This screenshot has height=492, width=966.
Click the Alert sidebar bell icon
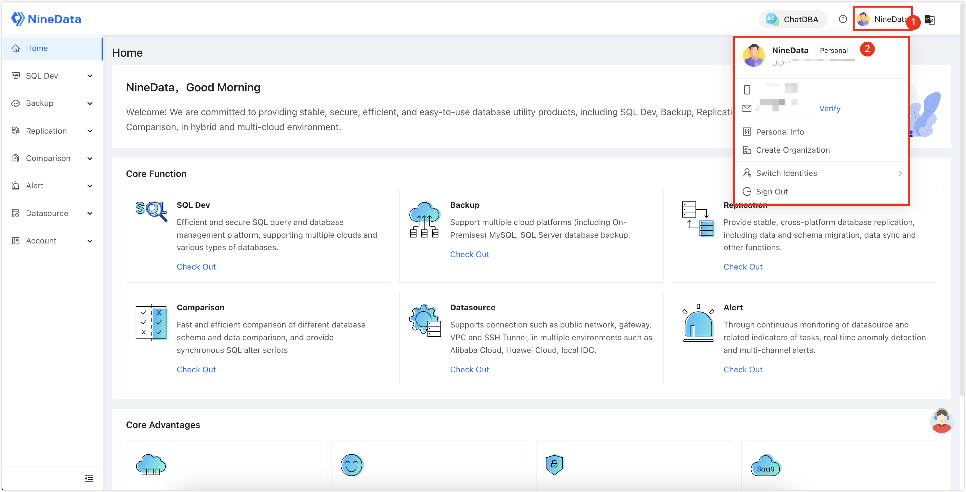[x=16, y=186]
